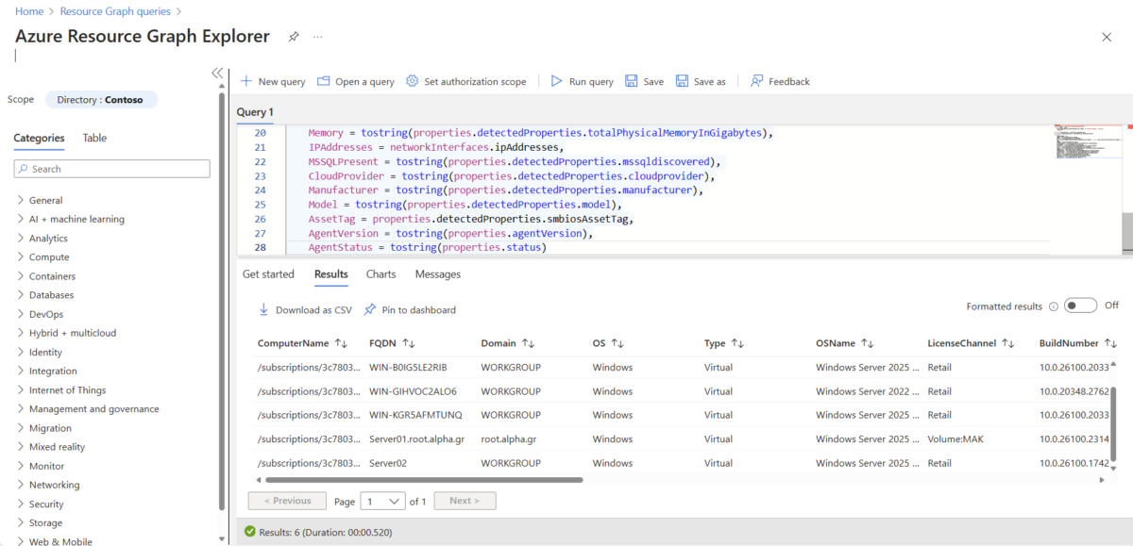Viewport: 1133px width, 546px height.
Task: Open the Get started tab
Action: (x=268, y=274)
